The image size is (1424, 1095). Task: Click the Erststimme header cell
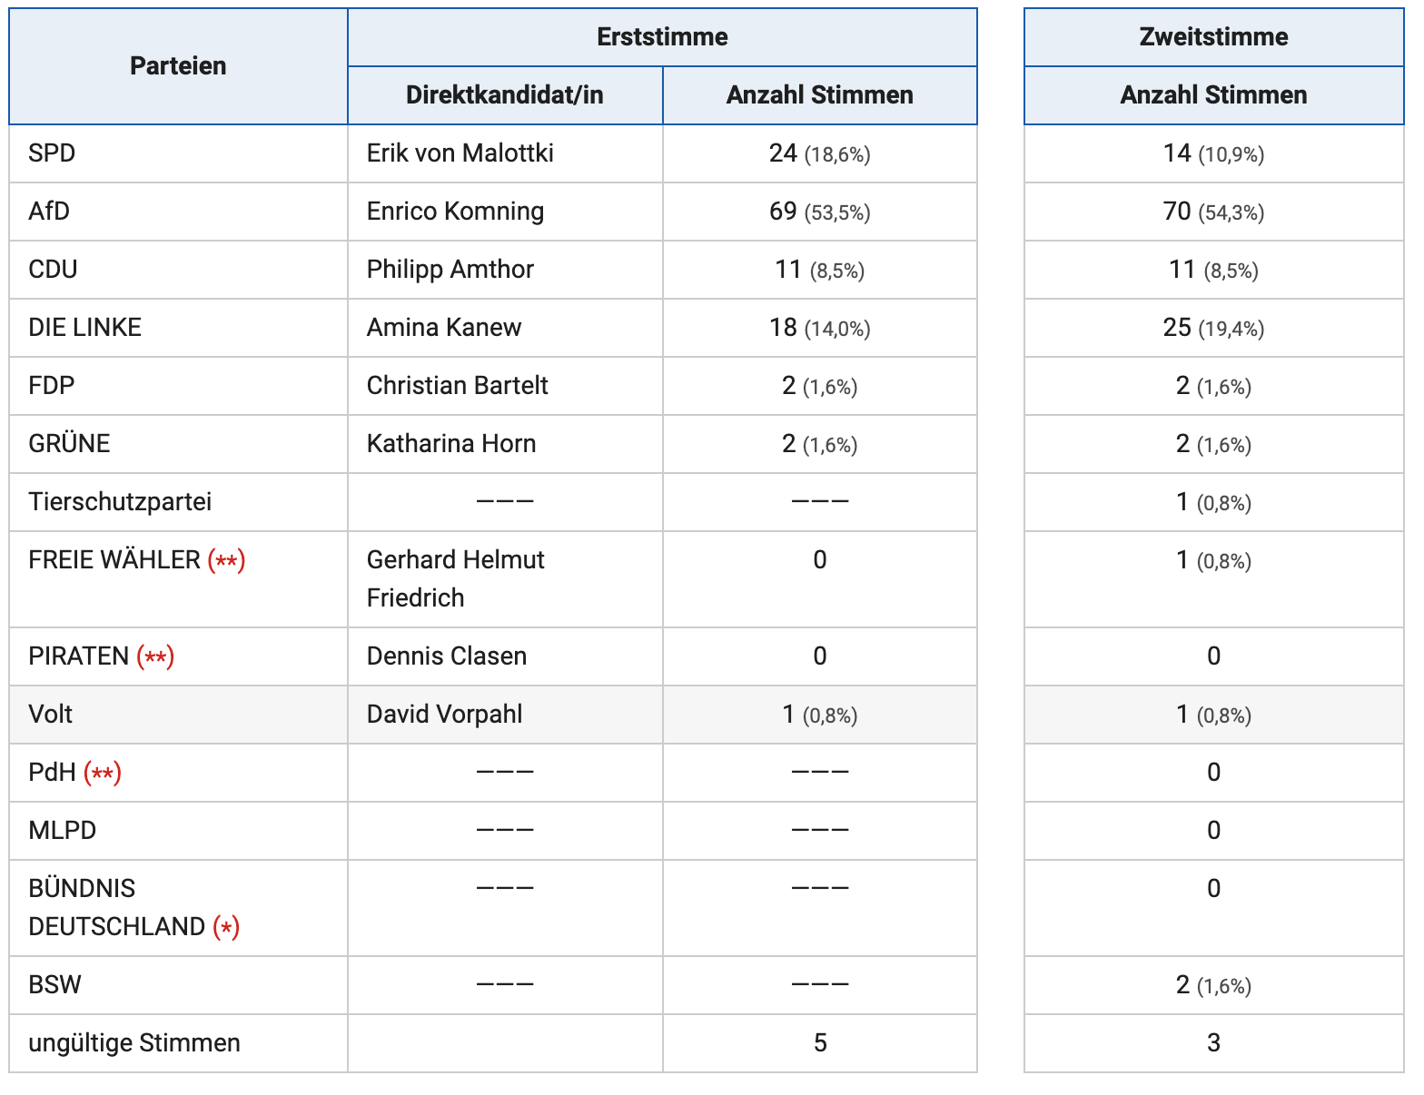(x=662, y=37)
